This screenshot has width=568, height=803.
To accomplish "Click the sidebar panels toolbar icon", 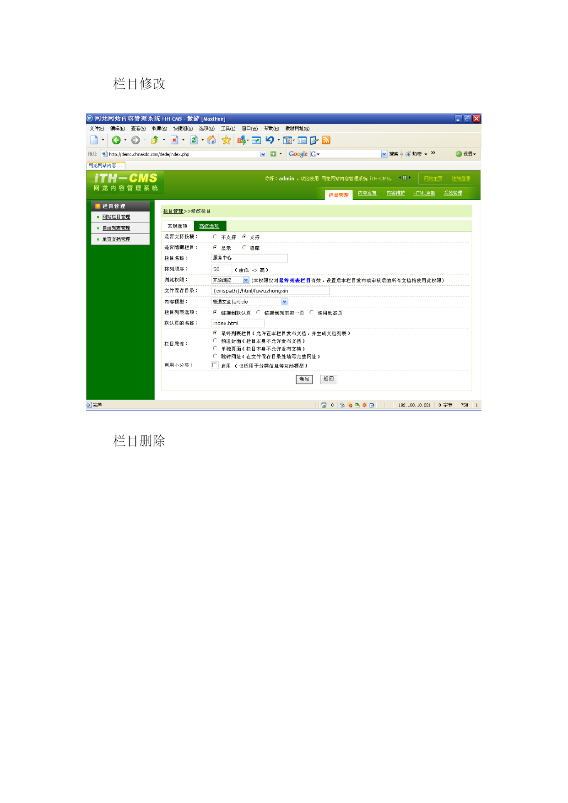I will pos(287,140).
